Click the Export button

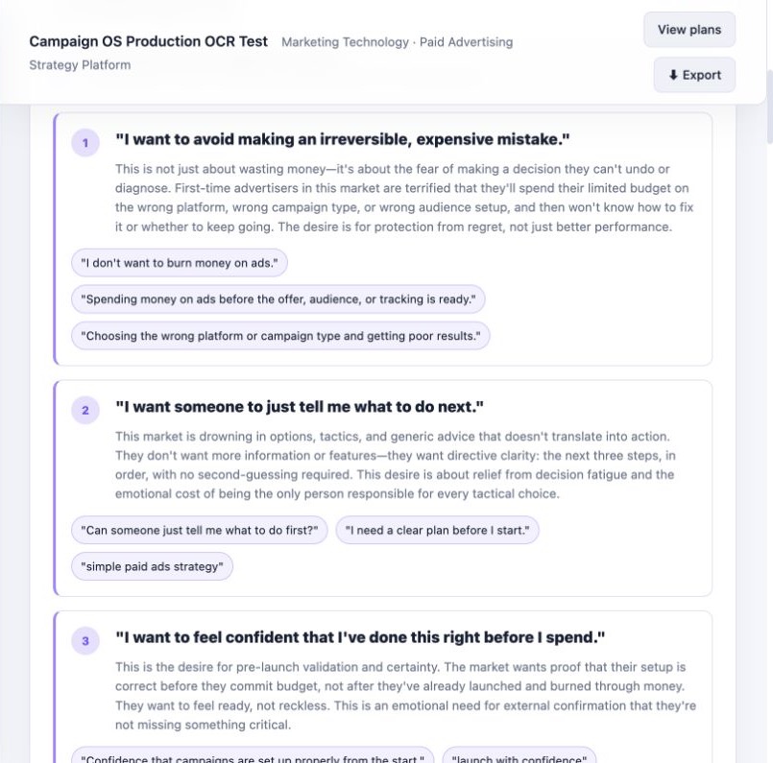694,75
